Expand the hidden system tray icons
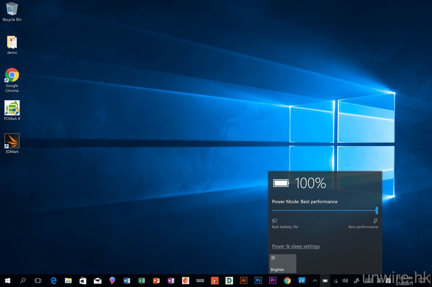Image resolution: width=432 pixels, height=287 pixels. [315, 281]
